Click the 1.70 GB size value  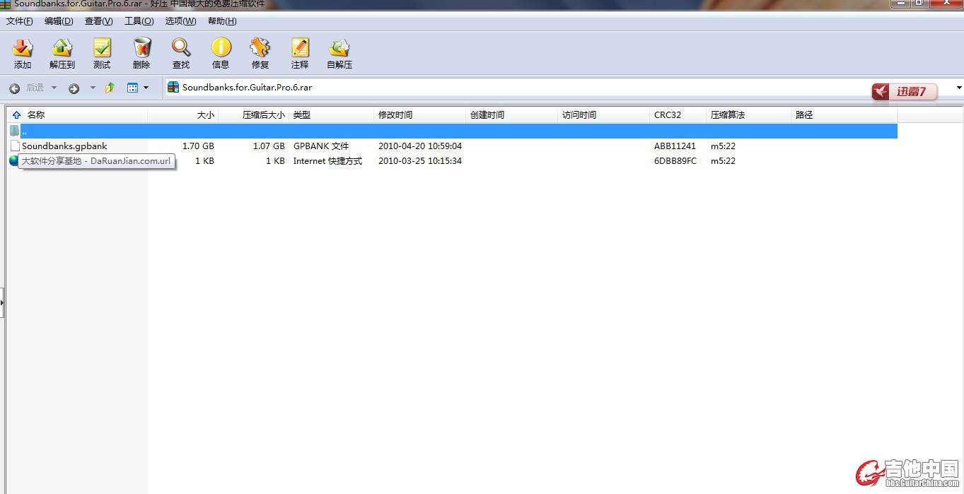[198, 146]
